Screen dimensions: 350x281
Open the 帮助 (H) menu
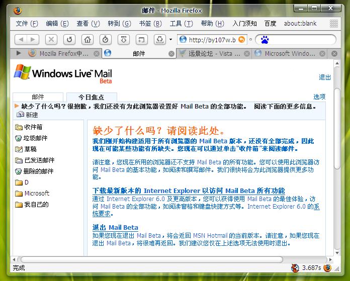pyautogui.click(x=213, y=24)
